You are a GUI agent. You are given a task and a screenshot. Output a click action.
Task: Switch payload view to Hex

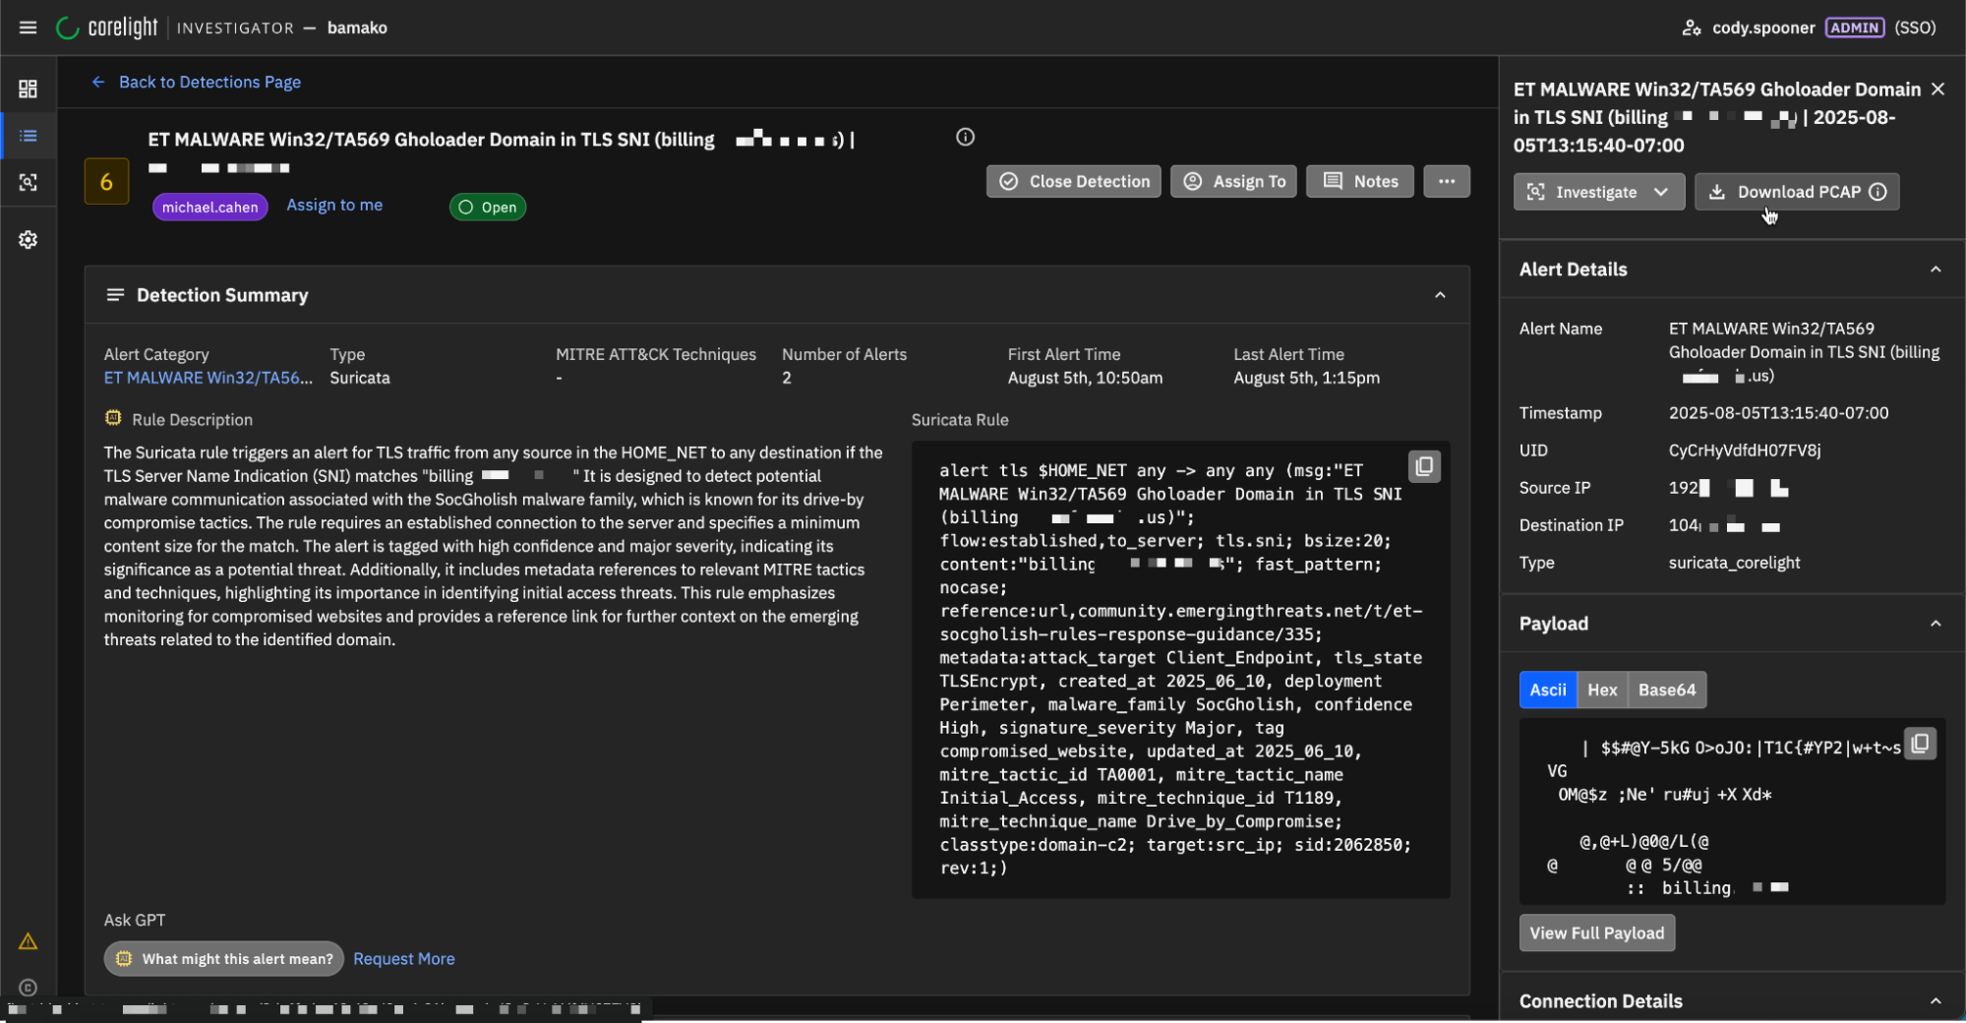(x=1601, y=690)
